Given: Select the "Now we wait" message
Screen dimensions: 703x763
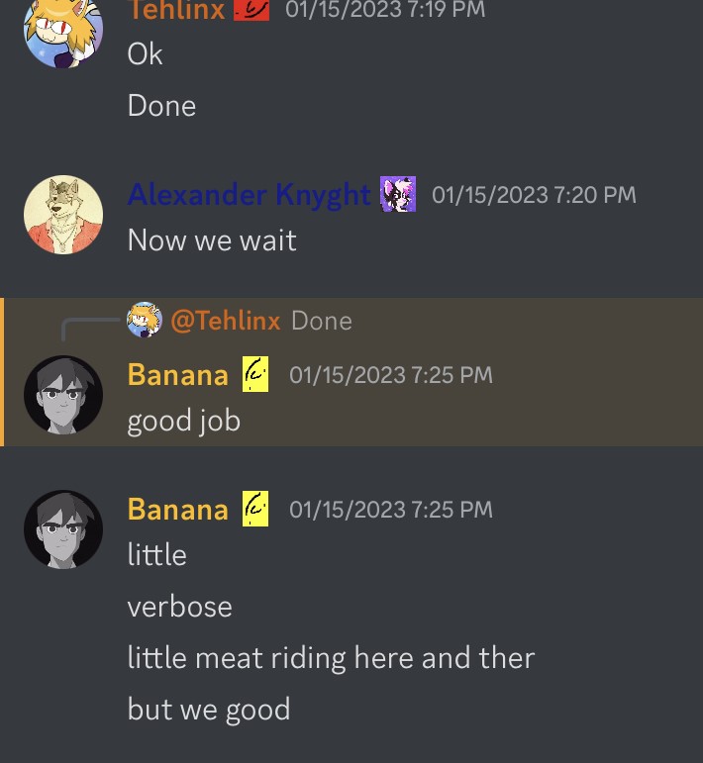Looking at the screenshot, I should coord(212,240).
